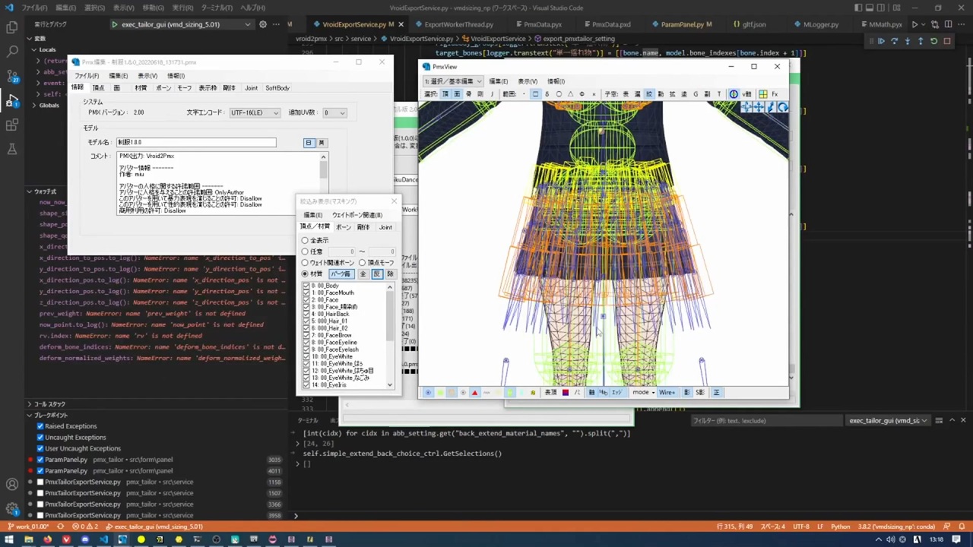Enable the Uncaught Exceptions breakpoint checkbox
Viewport: 973px width, 547px height.
40,438
